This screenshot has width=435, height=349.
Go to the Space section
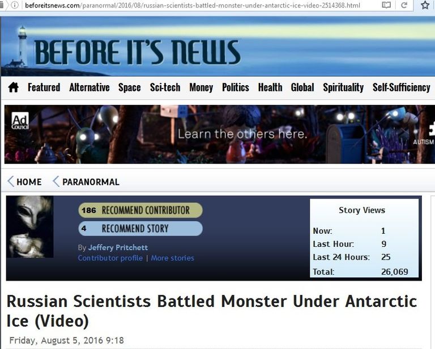[130, 87]
